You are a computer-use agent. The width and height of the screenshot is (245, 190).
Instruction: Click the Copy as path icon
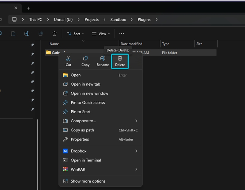click(x=65, y=130)
